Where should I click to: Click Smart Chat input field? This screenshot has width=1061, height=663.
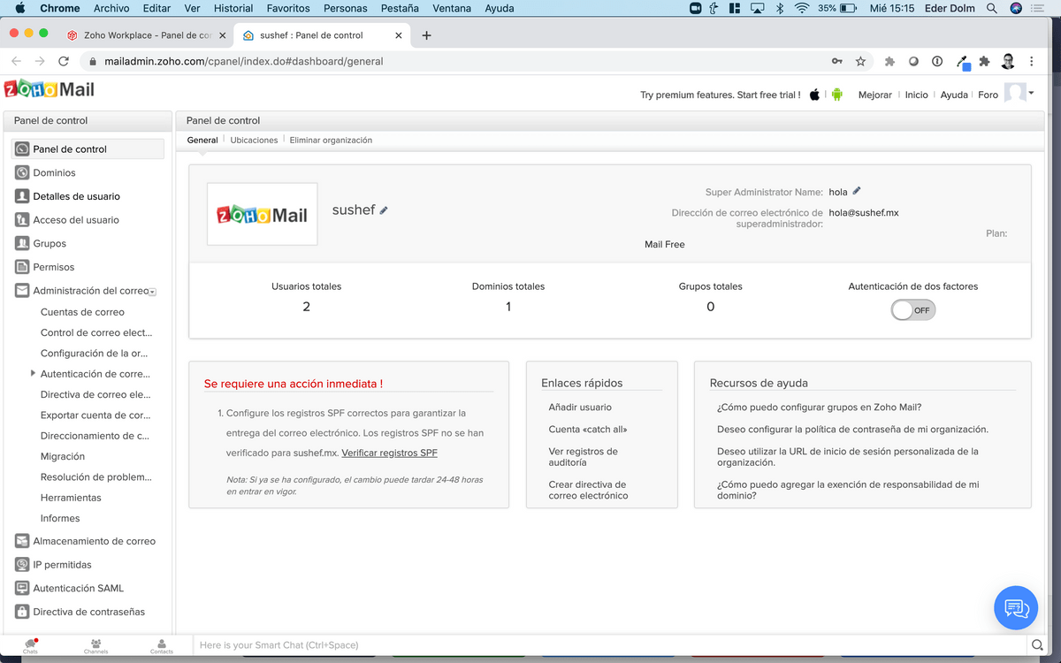pos(610,644)
